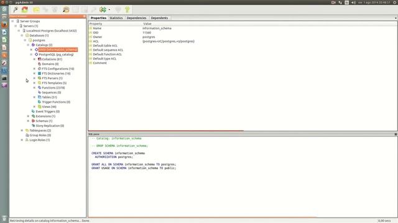
Task: Click the Extensions node icon
Action: click(x=33, y=116)
